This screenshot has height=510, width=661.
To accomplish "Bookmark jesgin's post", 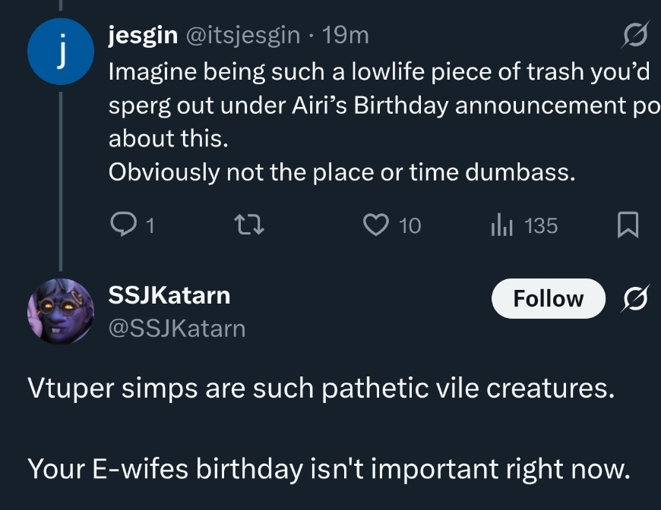I will click(628, 225).
